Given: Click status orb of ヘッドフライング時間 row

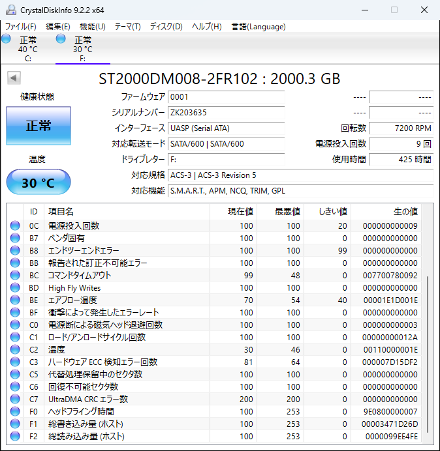Looking at the screenshot, I should coord(15,411).
